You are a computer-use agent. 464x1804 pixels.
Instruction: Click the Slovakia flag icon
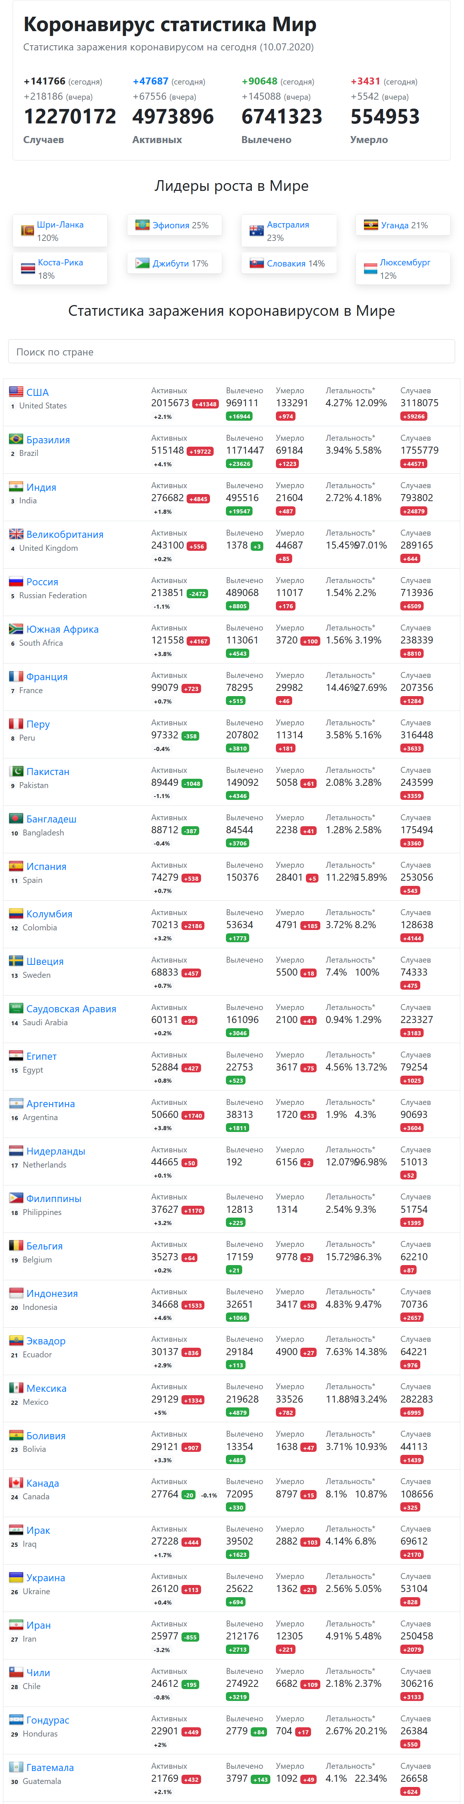pos(257,263)
